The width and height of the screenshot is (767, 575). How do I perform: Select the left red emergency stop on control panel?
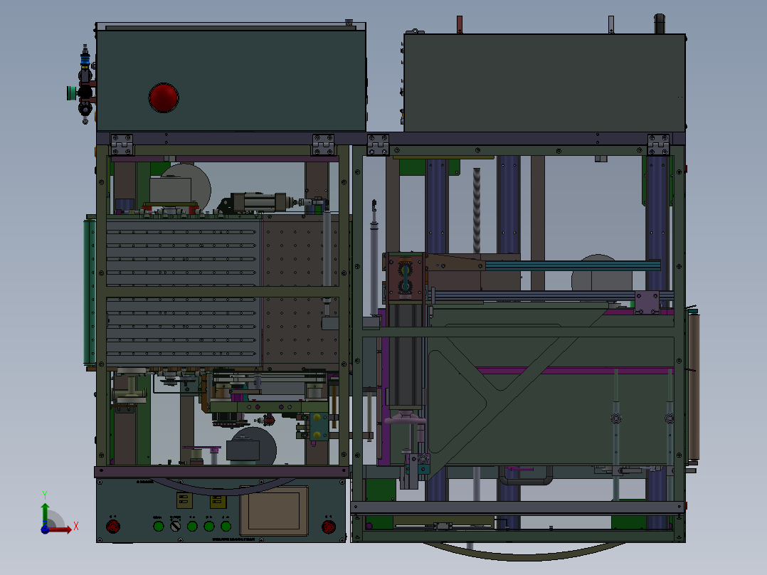pyautogui.click(x=113, y=527)
